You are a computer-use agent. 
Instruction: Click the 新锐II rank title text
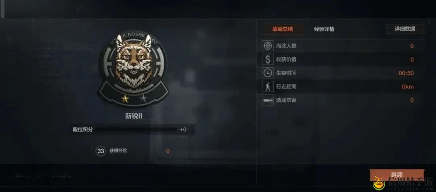[x=134, y=116]
